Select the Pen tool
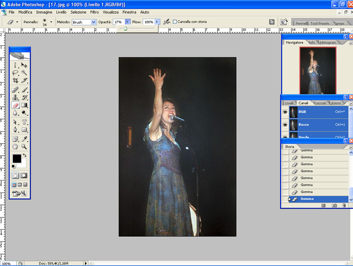353x266 pixels. coord(15,130)
